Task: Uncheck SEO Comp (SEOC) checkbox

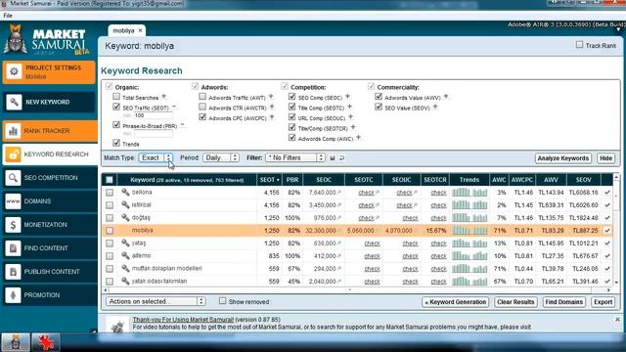Action: click(x=291, y=96)
